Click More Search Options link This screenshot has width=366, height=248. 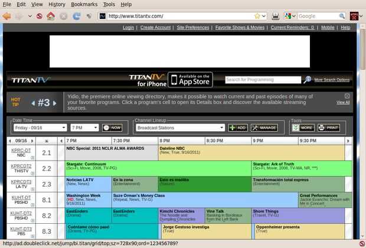tap(332, 80)
